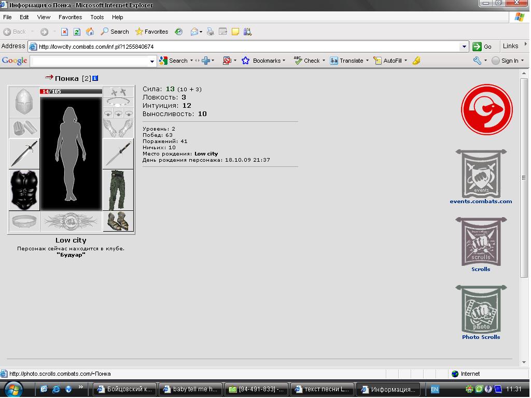Screen dimensions: 531x398
Task: Expand the Check dropdown arrow
Action: click(x=324, y=61)
